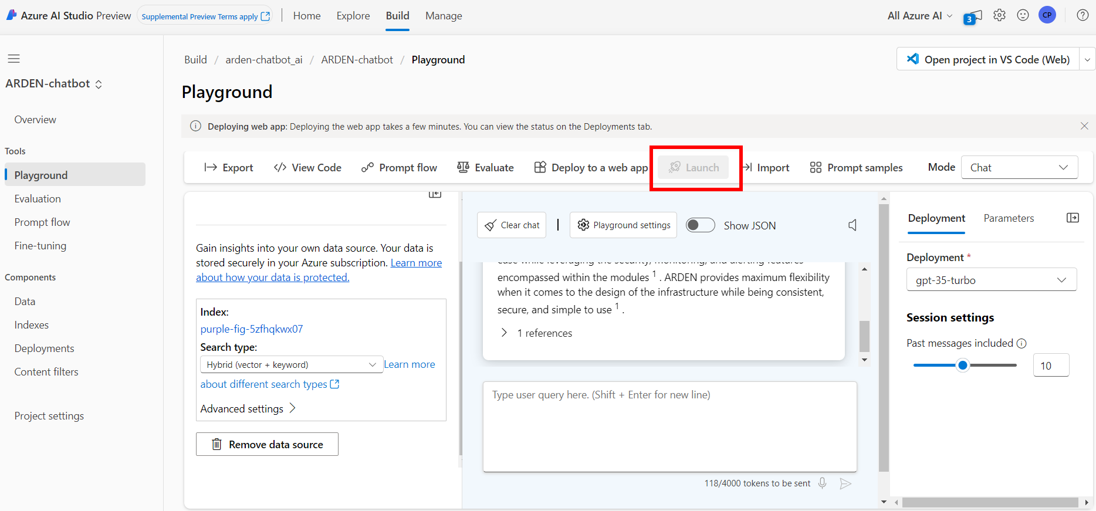Screen dimensions: 1096x511
Task: Expand the 1 references section
Action: (x=536, y=333)
